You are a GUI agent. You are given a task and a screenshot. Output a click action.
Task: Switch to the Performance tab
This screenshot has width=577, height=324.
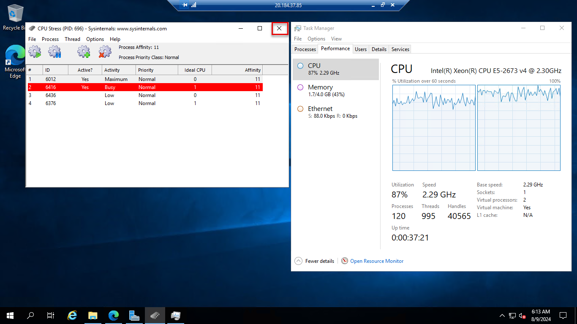click(335, 49)
